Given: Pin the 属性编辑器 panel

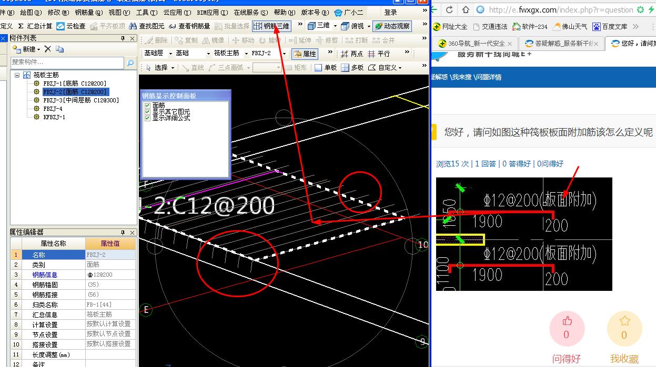Looking at the screenshot, I should pos(123,232).
